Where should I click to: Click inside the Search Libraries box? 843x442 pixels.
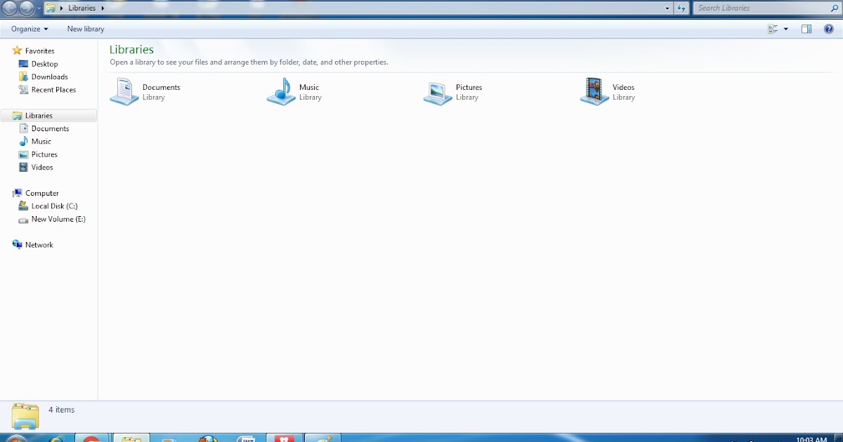click(x=759, y=8)
